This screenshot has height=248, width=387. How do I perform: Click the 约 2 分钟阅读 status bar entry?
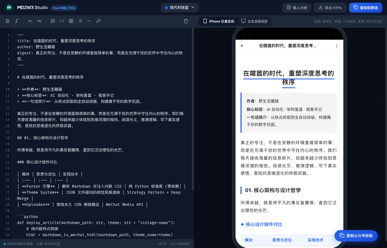[180, 244]
